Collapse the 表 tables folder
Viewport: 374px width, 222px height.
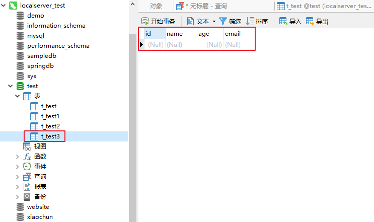(18, 96)
